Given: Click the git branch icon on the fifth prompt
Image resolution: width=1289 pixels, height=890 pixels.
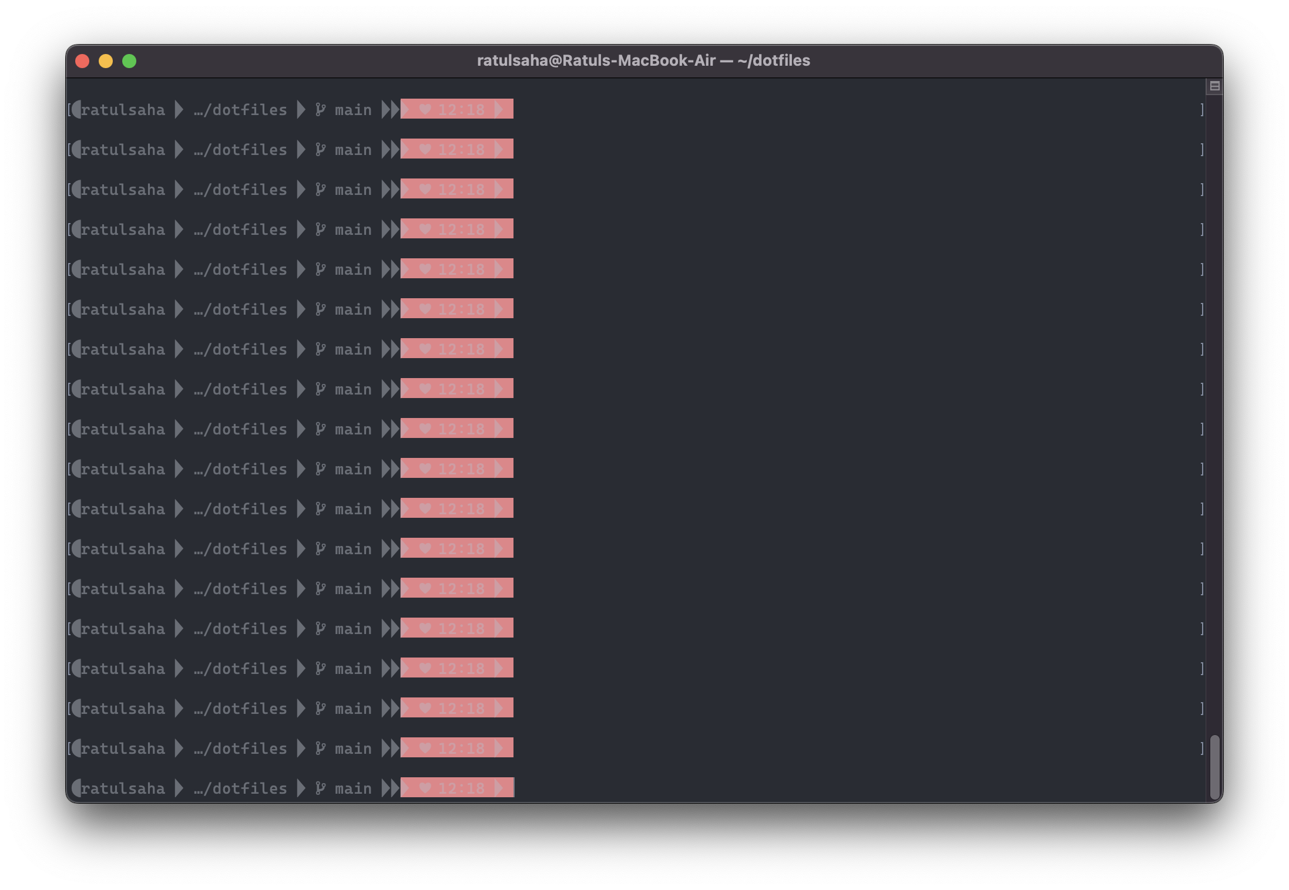Looking at the screenshot, I should (320, 269).
